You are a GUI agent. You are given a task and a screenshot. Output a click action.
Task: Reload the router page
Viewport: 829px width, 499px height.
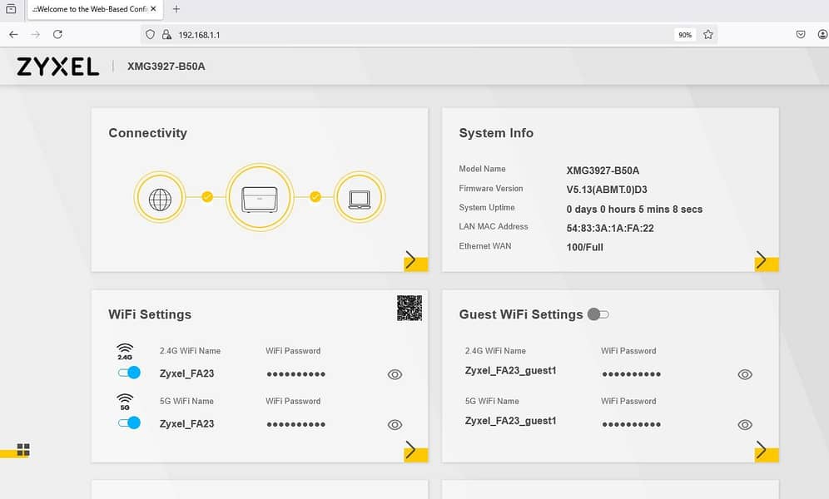57,34
